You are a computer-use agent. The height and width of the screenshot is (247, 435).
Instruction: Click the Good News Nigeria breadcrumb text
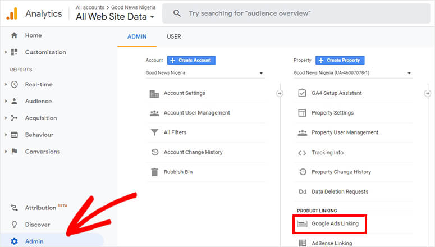click(x=134, y=7)
